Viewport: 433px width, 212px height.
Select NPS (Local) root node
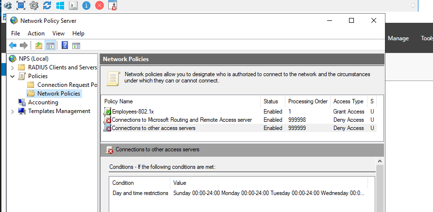pos(33,59)
